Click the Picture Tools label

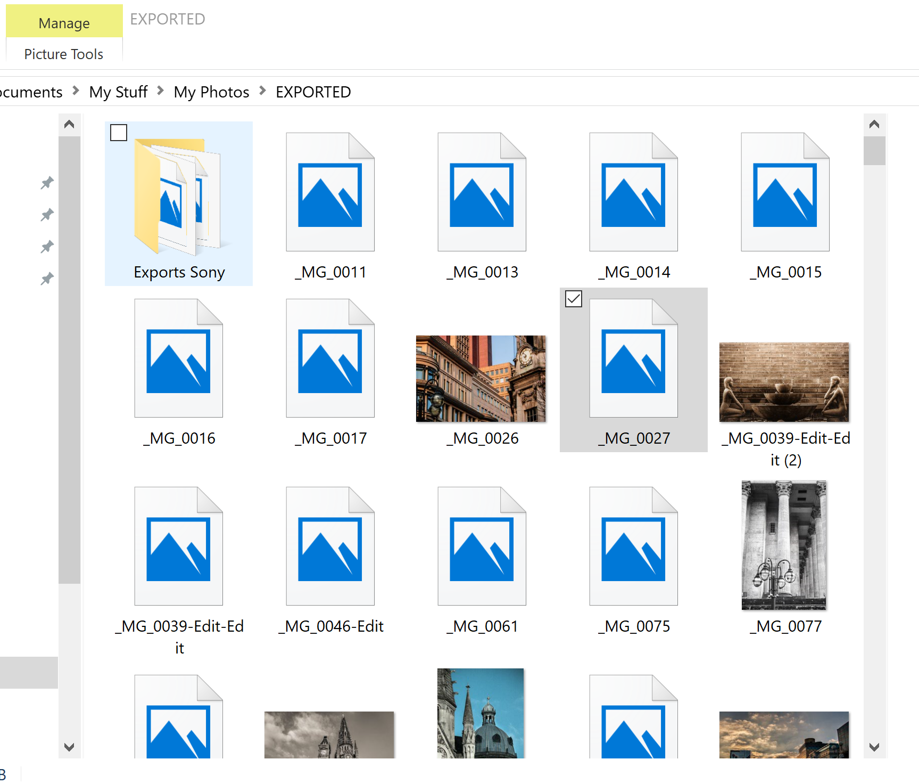pos(63,53)
